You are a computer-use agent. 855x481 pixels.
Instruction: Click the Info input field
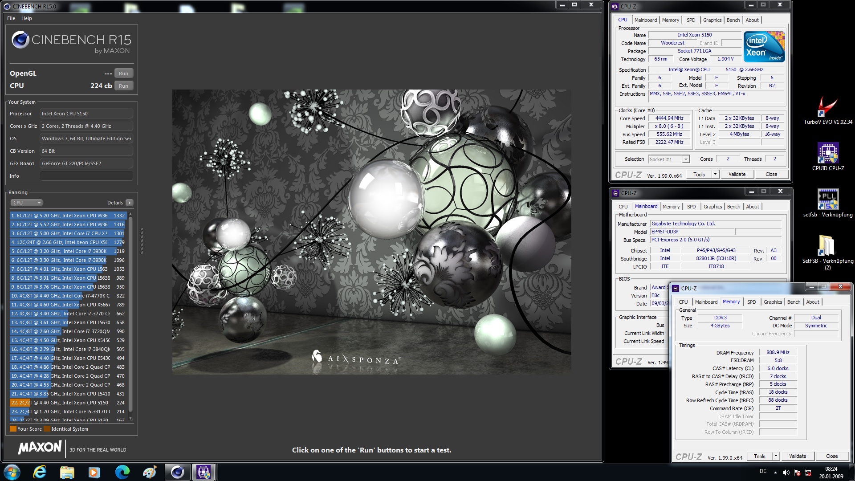tap(86, 176)
